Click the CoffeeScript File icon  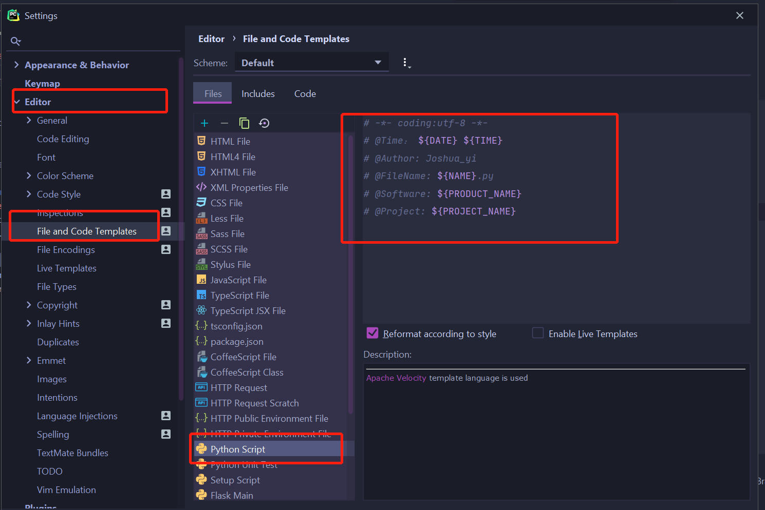(x=201, y=357)
